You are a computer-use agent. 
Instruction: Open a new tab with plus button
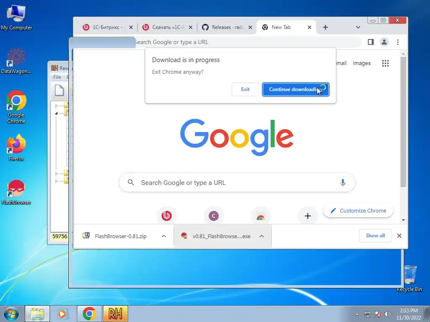325,27
